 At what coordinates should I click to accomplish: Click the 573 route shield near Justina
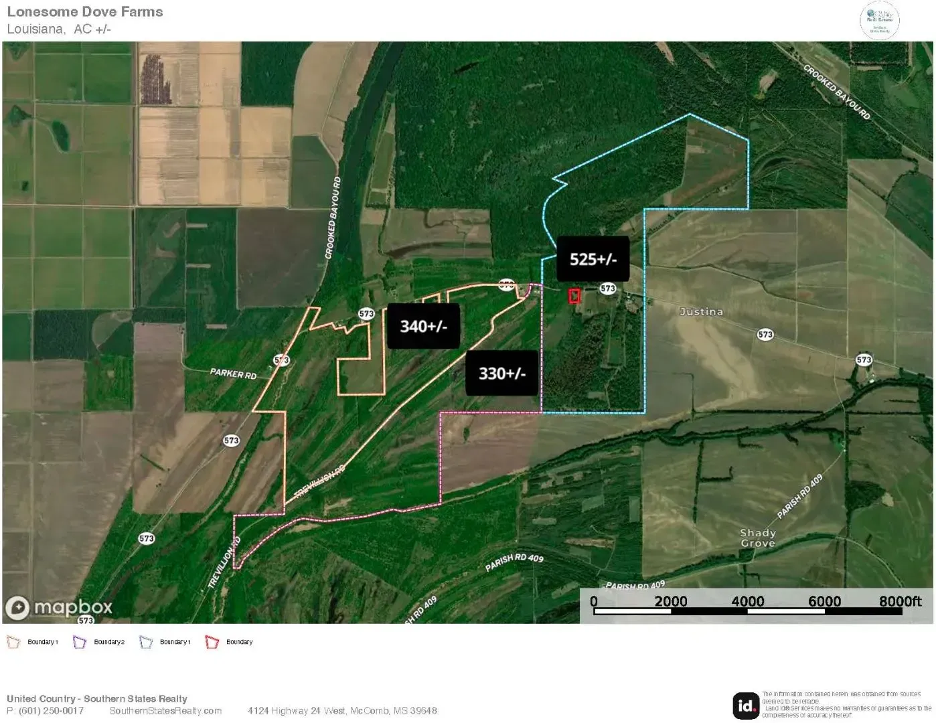(765, 334)
